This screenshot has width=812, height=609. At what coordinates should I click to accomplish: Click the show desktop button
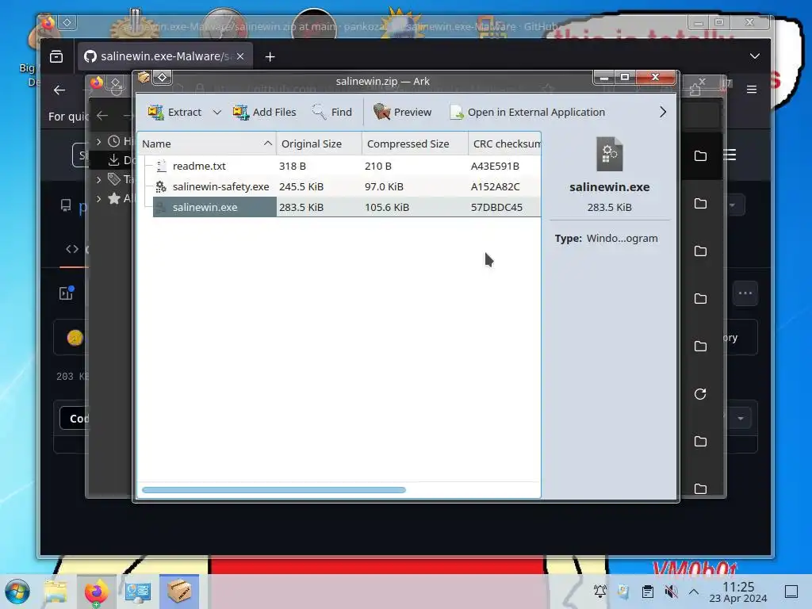click(791, 592)
